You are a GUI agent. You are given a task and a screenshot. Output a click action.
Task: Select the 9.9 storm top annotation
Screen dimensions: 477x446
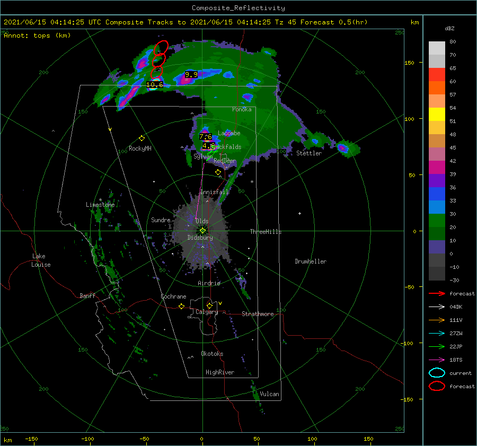click(191, 74)
